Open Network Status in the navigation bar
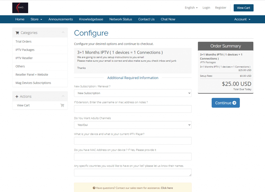Image resolution: width=265 pixels, height=192 pixels. tap(121, 19)
